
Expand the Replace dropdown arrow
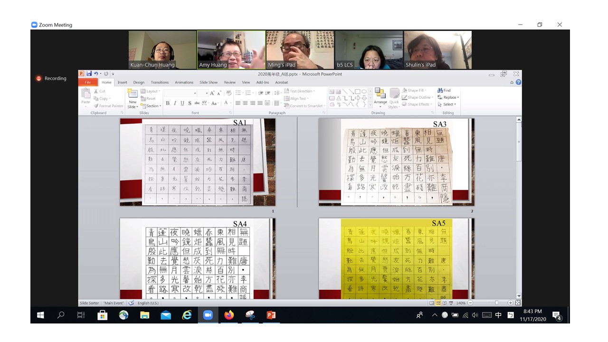click(x=458, y=97)
